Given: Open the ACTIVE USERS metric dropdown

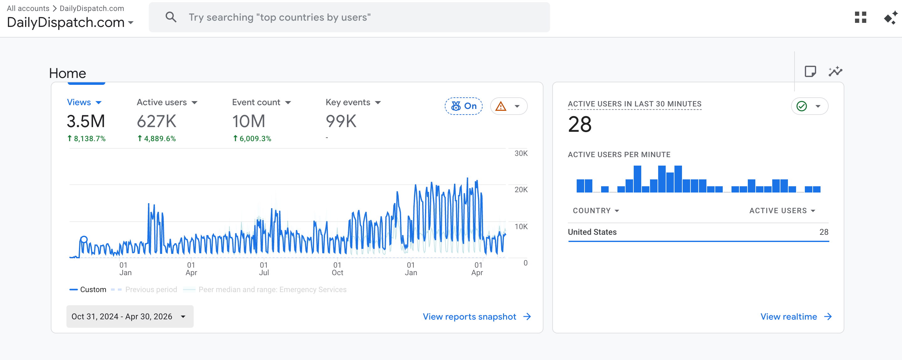Looking at the screenshot, I should [x=782, y=211].
